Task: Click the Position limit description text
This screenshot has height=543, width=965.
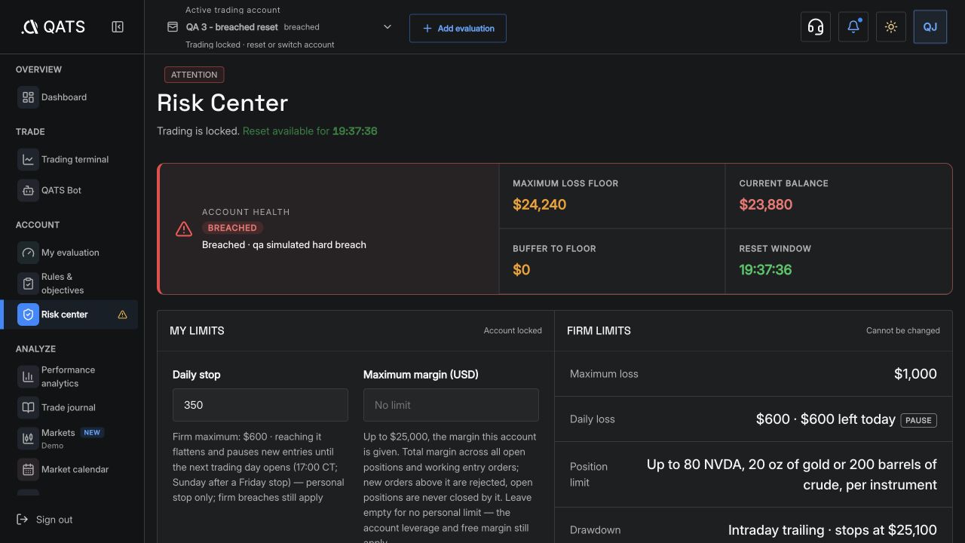Action: (x=792, y=474)
